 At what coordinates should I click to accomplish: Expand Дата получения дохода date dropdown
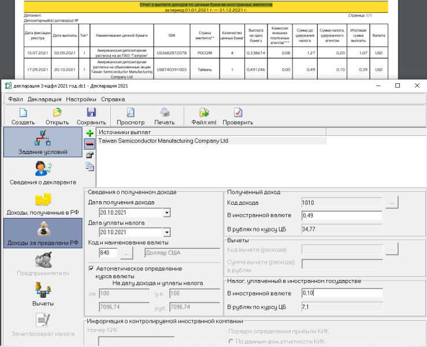[x=167, y=213]
